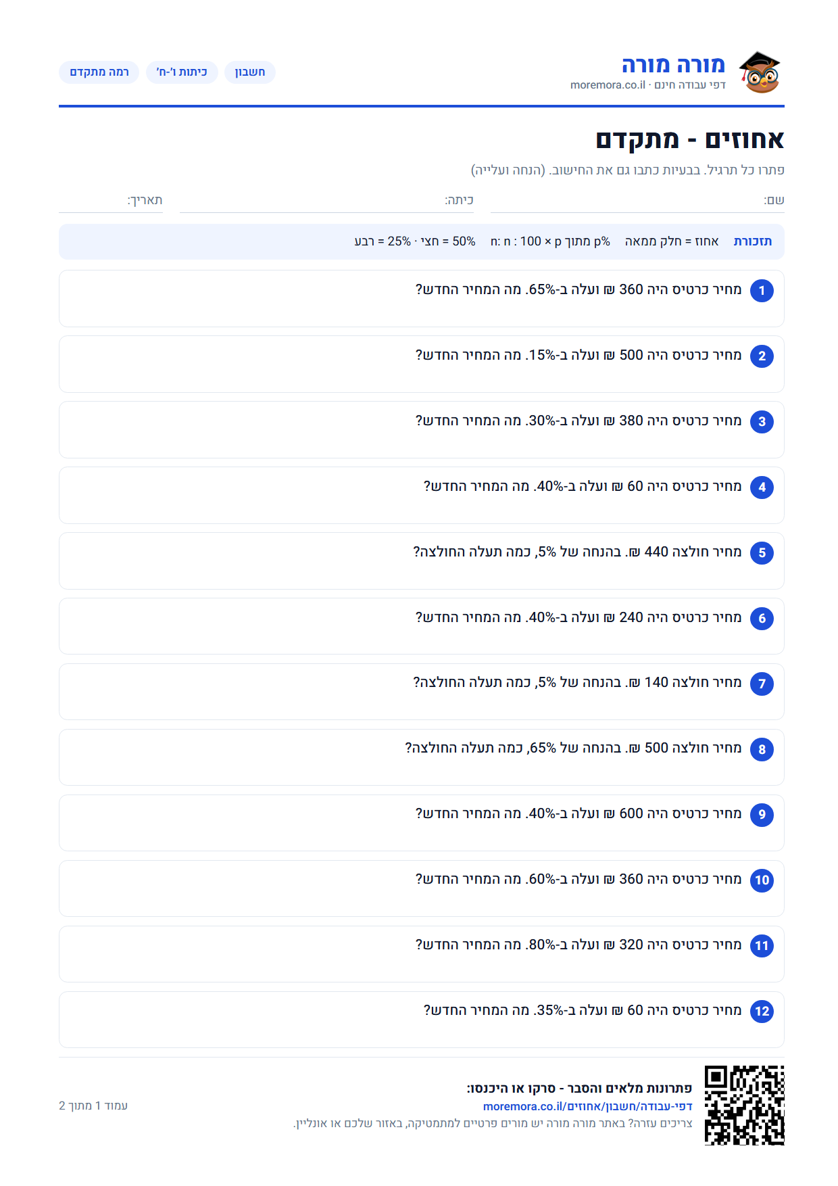The height and width of the screenshot is (1186, 838).
Task: Select the כיתות ו'-ח' grade tag
Action: 182,72
